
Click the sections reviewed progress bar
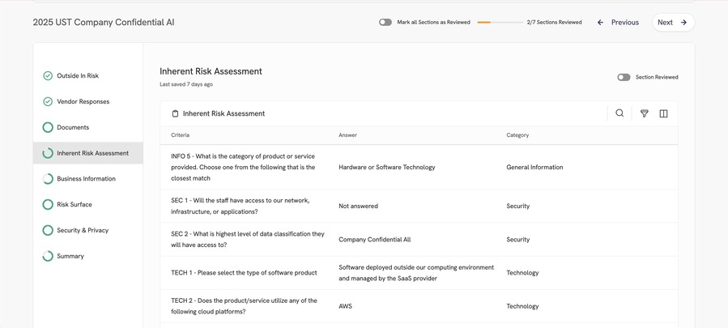pyautogui.click(x=500, y=23)
